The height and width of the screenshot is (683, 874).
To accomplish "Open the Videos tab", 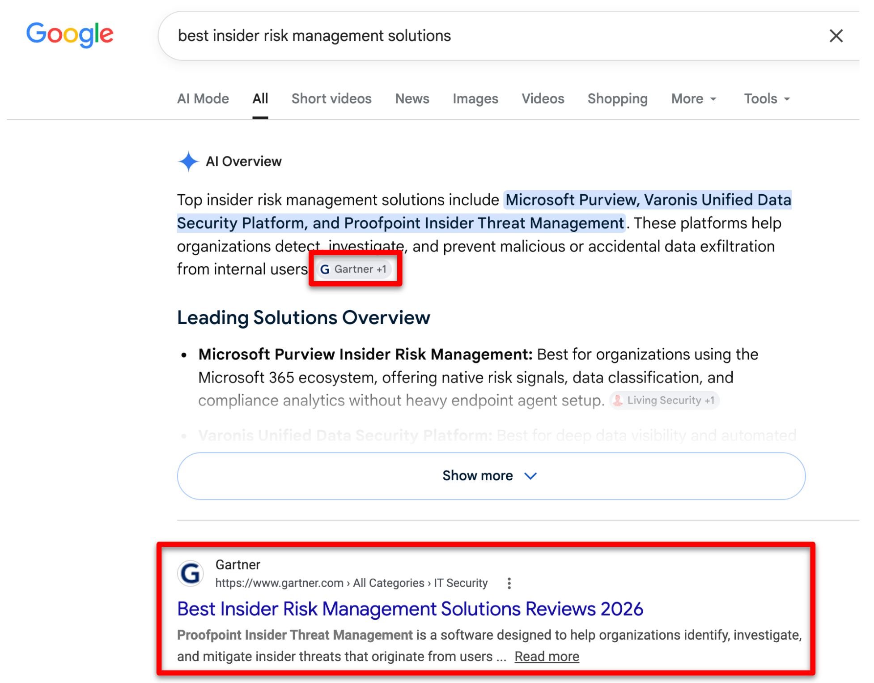I will (x=543, y=98).
